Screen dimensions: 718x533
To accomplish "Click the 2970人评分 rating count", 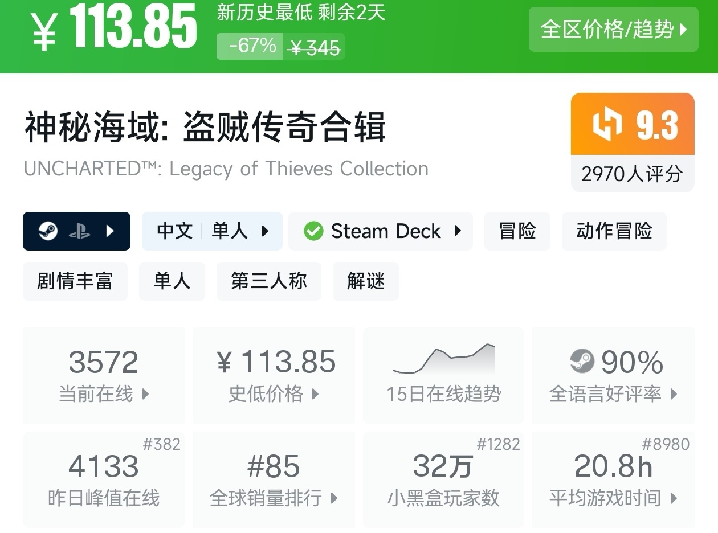I will click(632, 174).
